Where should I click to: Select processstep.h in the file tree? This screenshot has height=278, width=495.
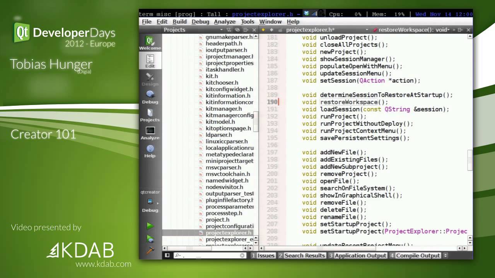point(224,213)
